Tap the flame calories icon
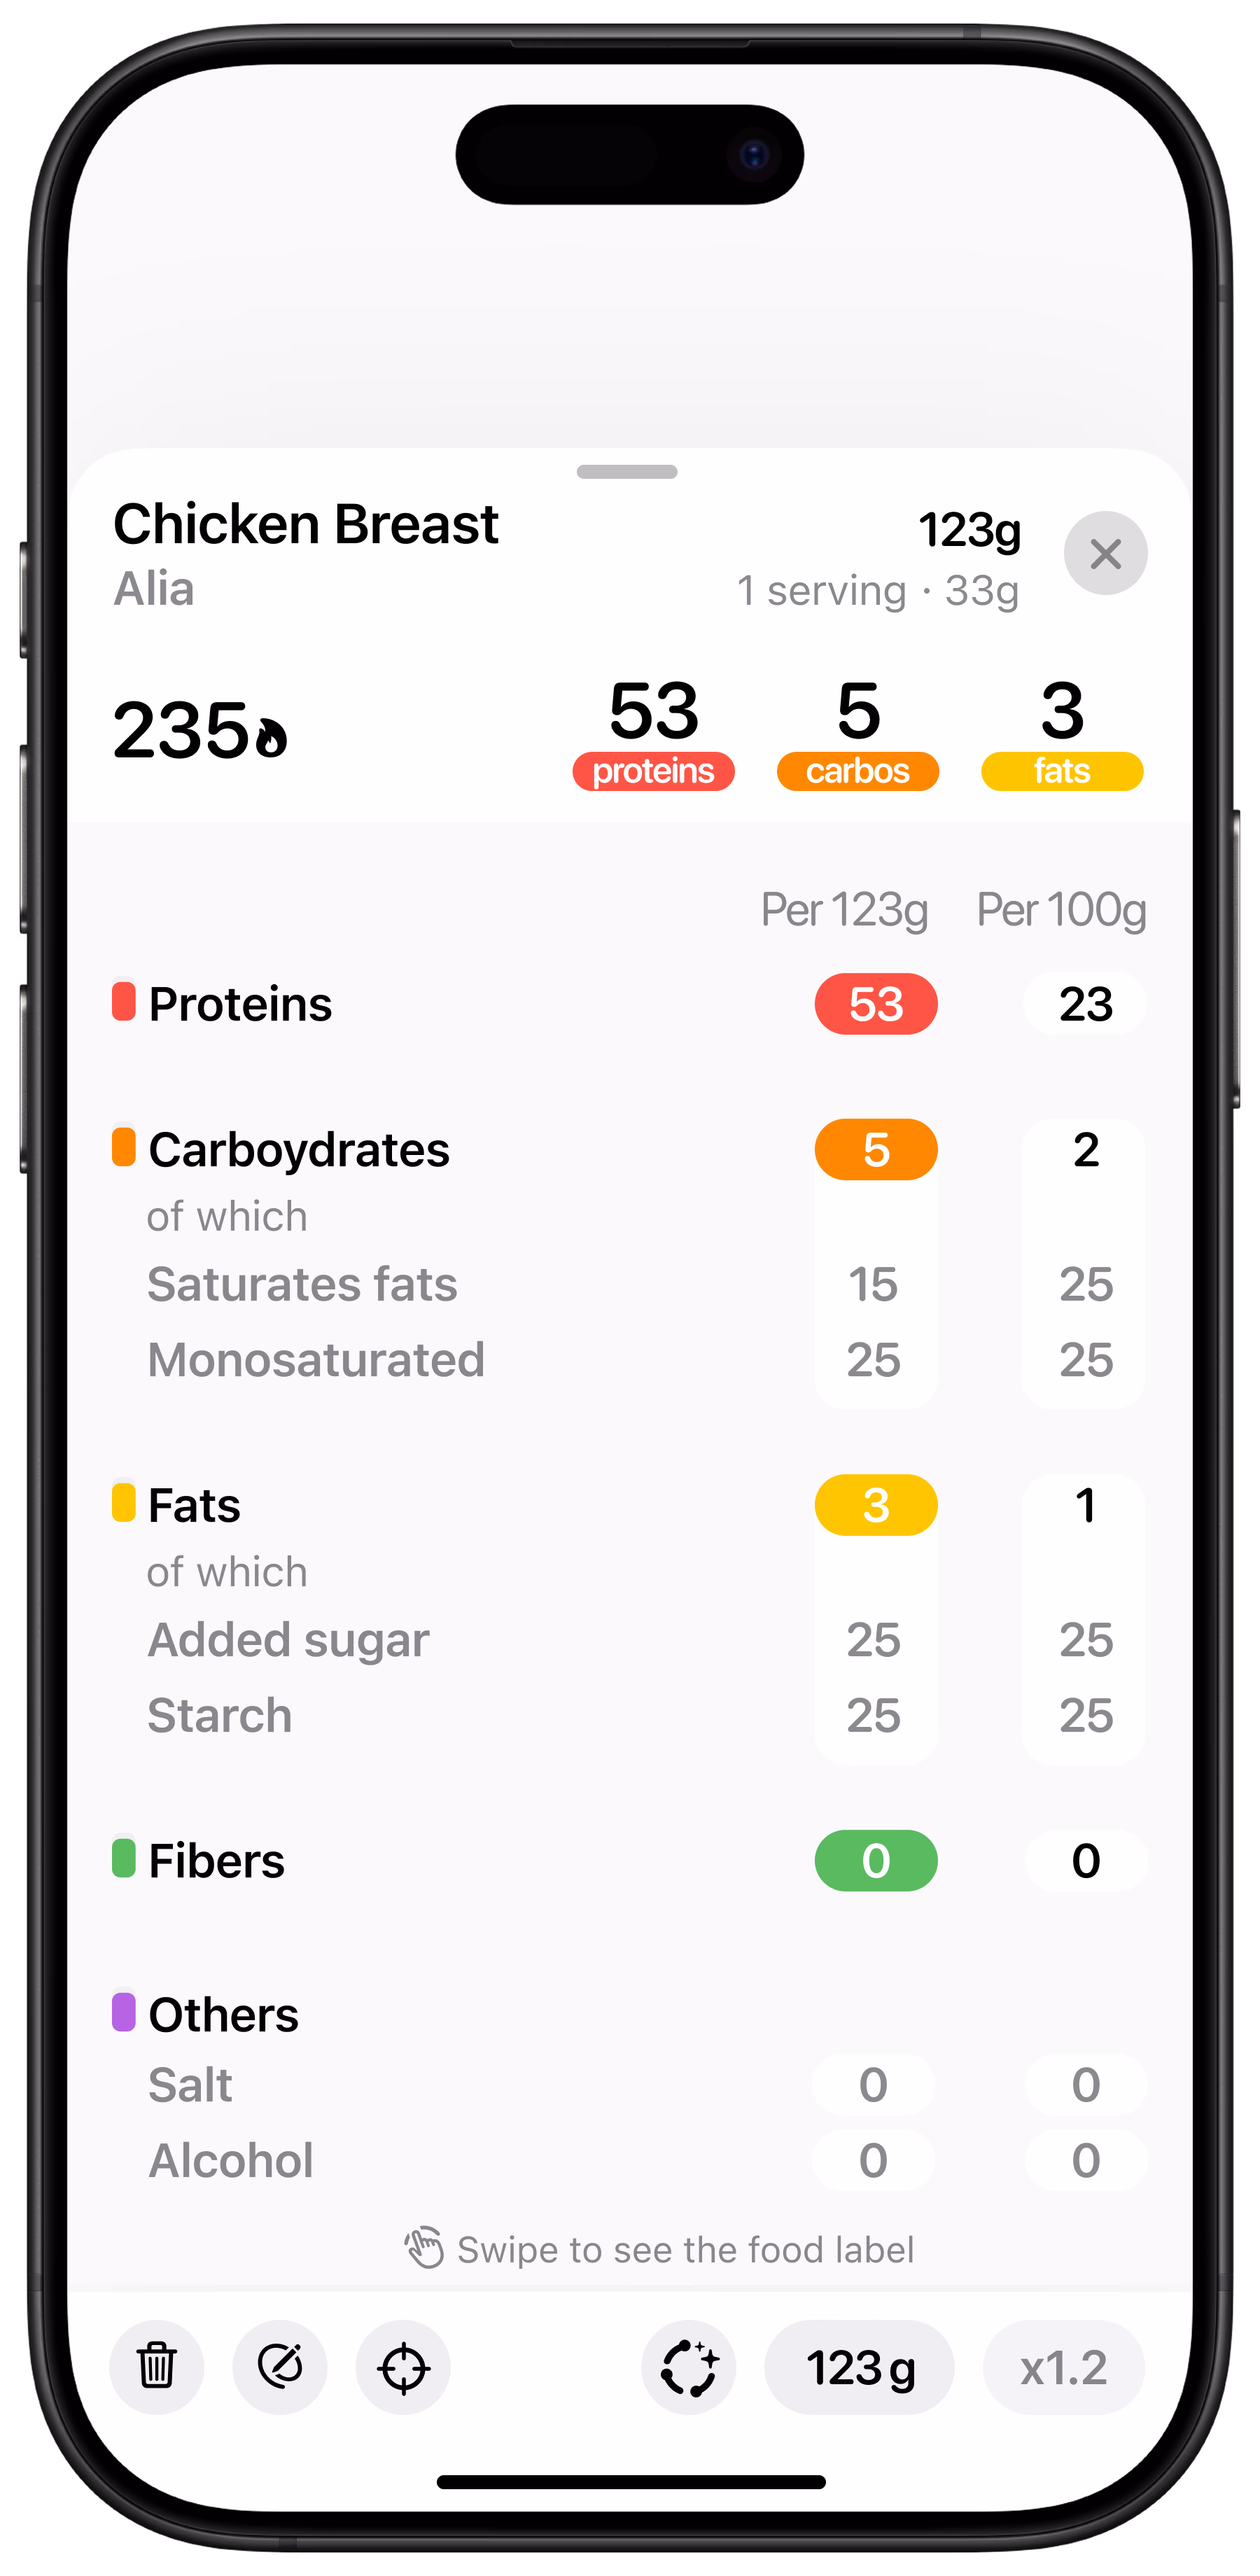This screenshot has width=1260, height=2576. [271, 736]
